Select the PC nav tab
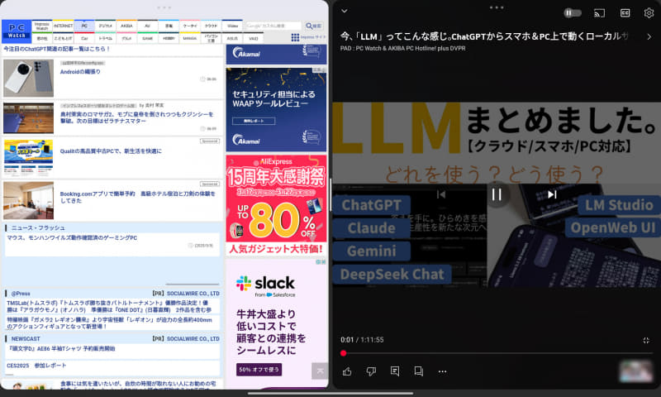The height and width of the screenshot is (397, 661). point(84,26)
